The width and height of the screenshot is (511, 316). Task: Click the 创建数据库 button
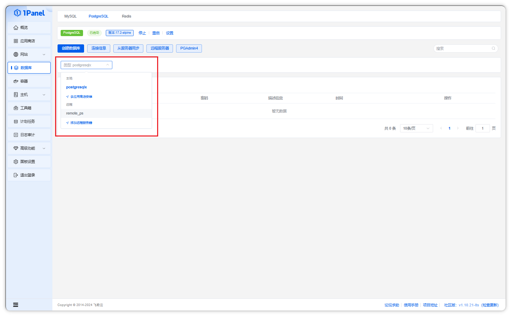point(71,48)
